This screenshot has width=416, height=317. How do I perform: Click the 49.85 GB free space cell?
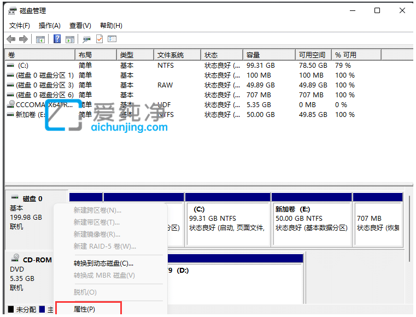pyautogui.click(x=313, y=115)
